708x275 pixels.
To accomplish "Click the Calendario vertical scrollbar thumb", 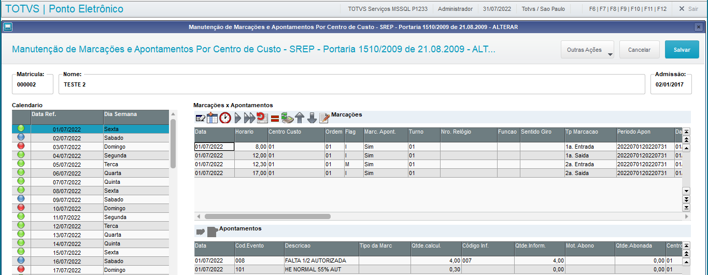I will (x=173, y=144).
